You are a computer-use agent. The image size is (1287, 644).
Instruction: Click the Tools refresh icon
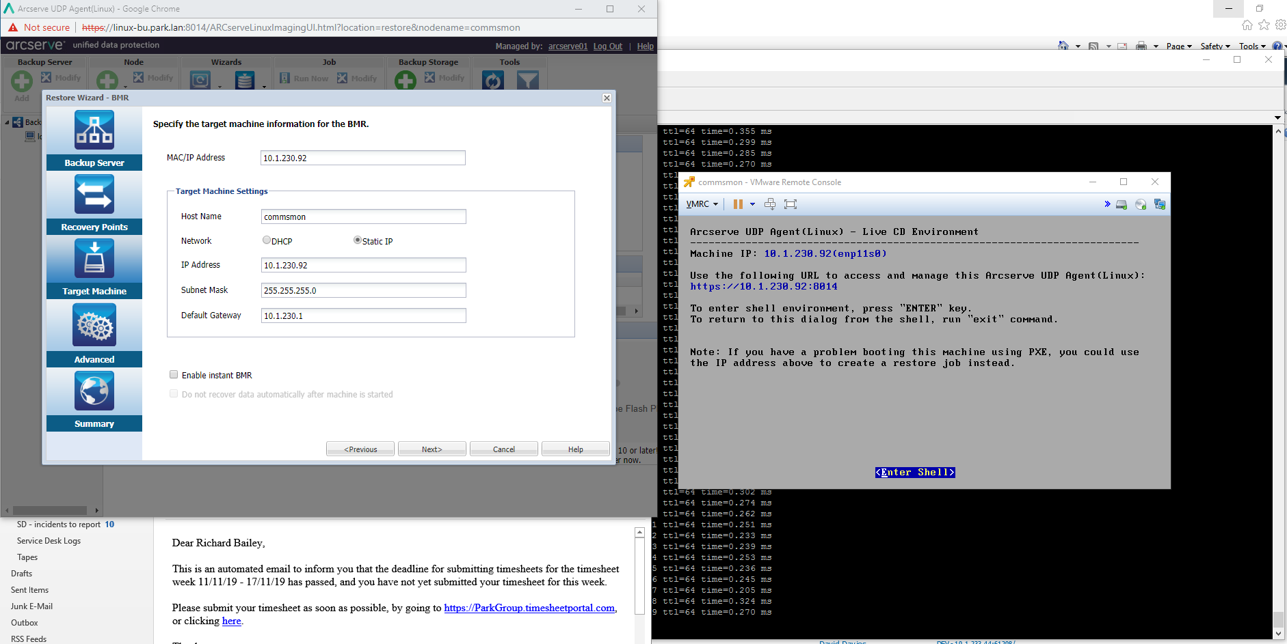(492, 81)
